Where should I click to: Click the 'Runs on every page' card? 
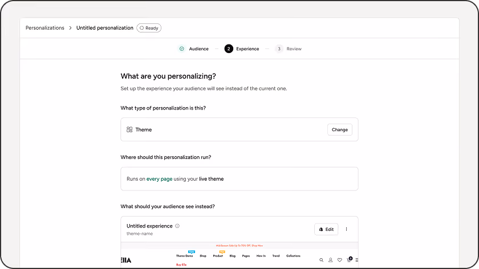[x=239, y=179]
